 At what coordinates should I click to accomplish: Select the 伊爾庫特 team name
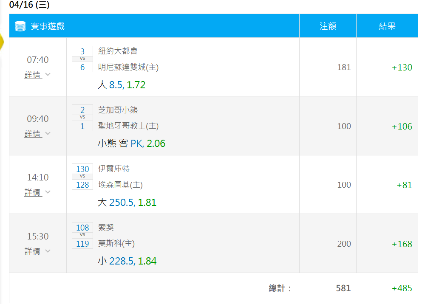[x=114, y=169]
